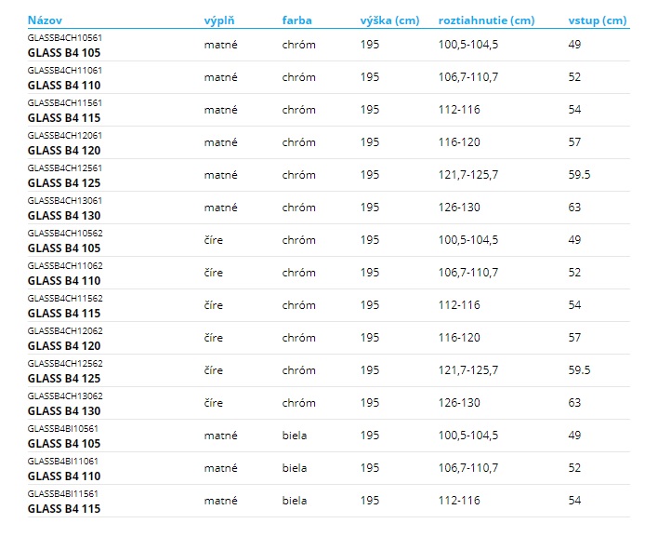The height and width of the screenshot is (550, 658).
Task: Click GLASS B4 105 under code GLASSB4BI10561
Action: pos(64,444)
